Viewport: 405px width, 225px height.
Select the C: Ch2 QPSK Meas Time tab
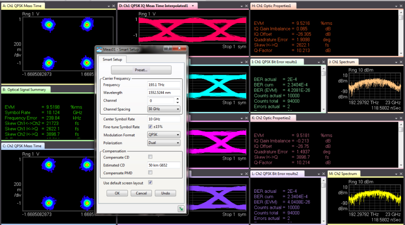click(23, 146)
